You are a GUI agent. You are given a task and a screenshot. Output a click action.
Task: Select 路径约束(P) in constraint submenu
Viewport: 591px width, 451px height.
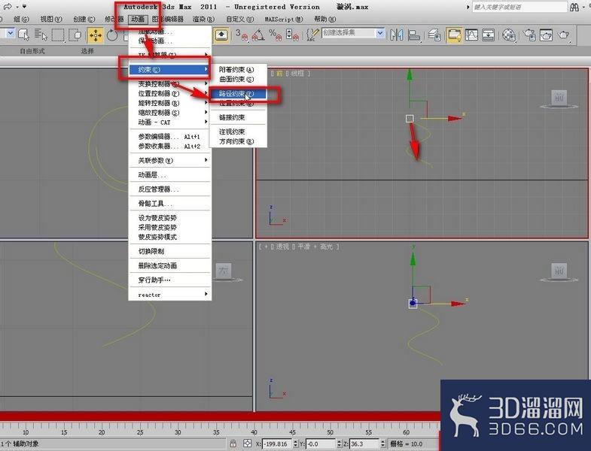tap(238, 94)
